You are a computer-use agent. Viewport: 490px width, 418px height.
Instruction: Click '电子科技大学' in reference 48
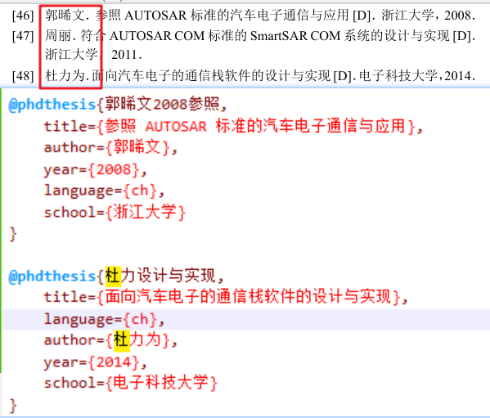pos(398,75)
